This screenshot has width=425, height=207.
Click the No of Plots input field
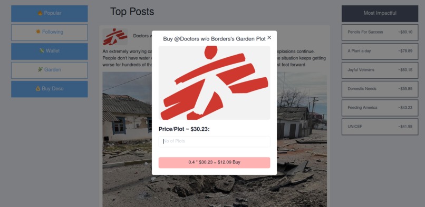click(x=214, y=141)
